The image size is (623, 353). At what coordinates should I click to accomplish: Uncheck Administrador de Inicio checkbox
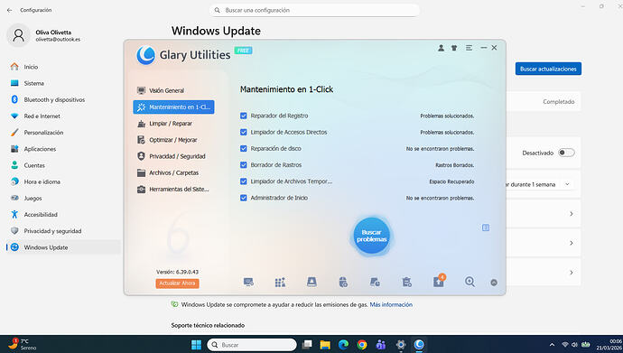click(x=244, y=198)
